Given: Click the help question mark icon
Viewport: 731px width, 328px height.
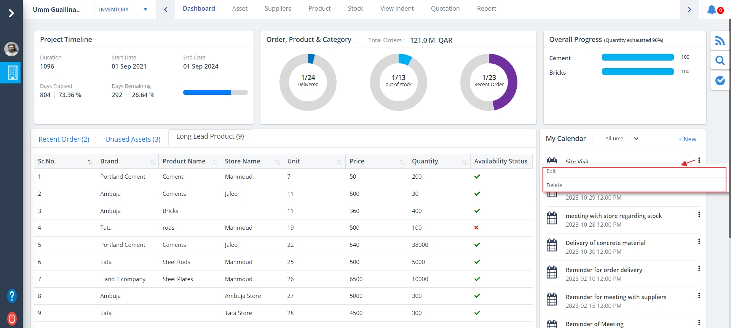Looking at the screenshot, I should pyautogui.click(x=12, y=296).
